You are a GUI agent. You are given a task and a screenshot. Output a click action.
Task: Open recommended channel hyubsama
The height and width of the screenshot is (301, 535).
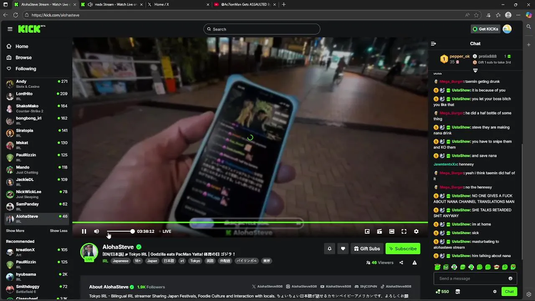[x=37, y=277]
